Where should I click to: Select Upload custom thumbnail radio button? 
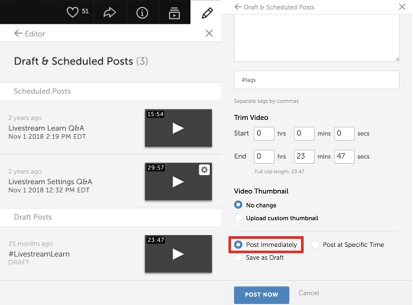[238, 218]
